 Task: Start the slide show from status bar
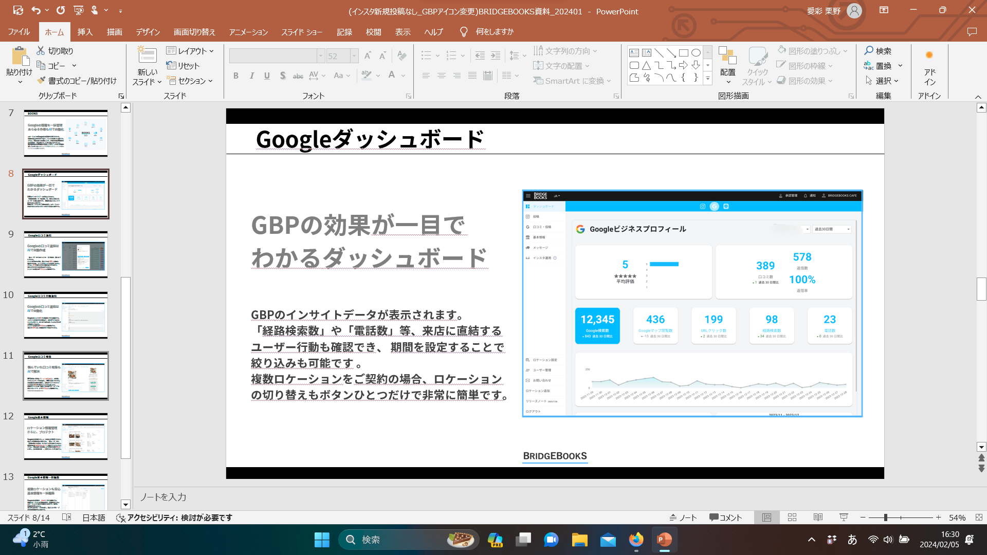(844, 517)
